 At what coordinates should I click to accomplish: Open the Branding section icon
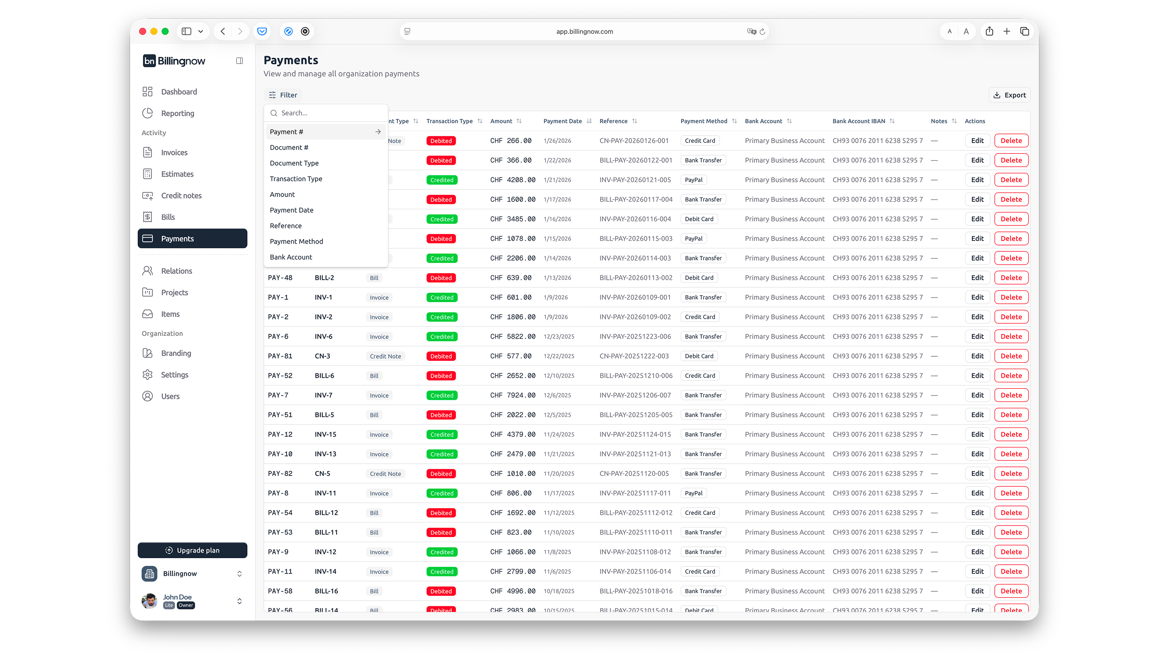tap(148, 353)
